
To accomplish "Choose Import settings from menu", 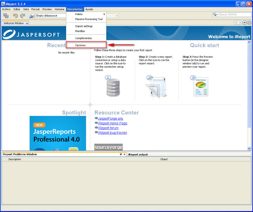I will (x=86, y=26).
